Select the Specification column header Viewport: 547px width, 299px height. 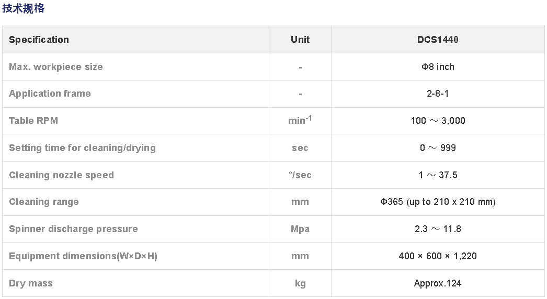coord(39,40)
